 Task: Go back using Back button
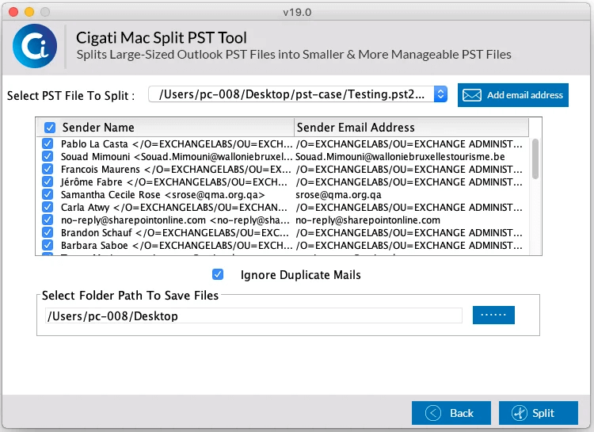point(451,413)
